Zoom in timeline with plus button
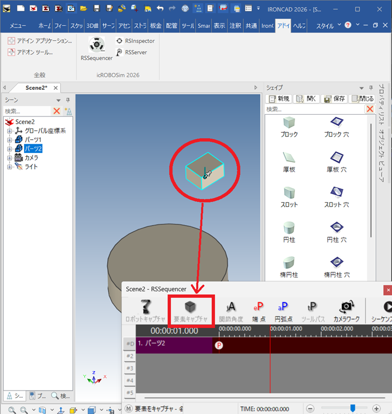Viewport: 392px width, 414px height. coord(376,409)
